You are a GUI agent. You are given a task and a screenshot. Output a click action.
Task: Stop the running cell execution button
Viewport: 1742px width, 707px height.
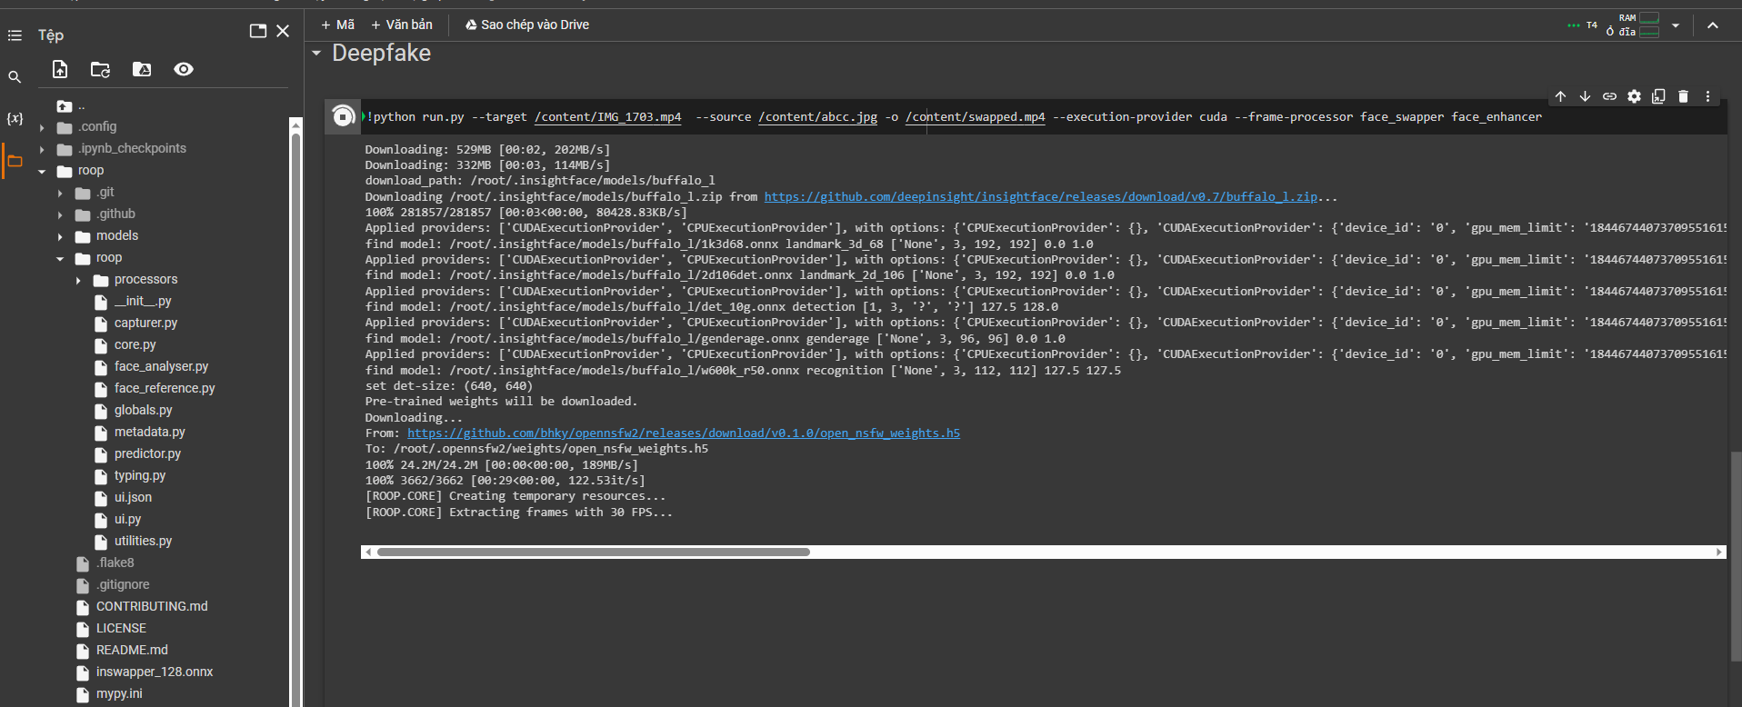click(x=343, y=116)
